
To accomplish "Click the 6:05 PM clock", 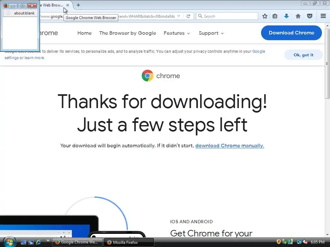I will point(317,242).
